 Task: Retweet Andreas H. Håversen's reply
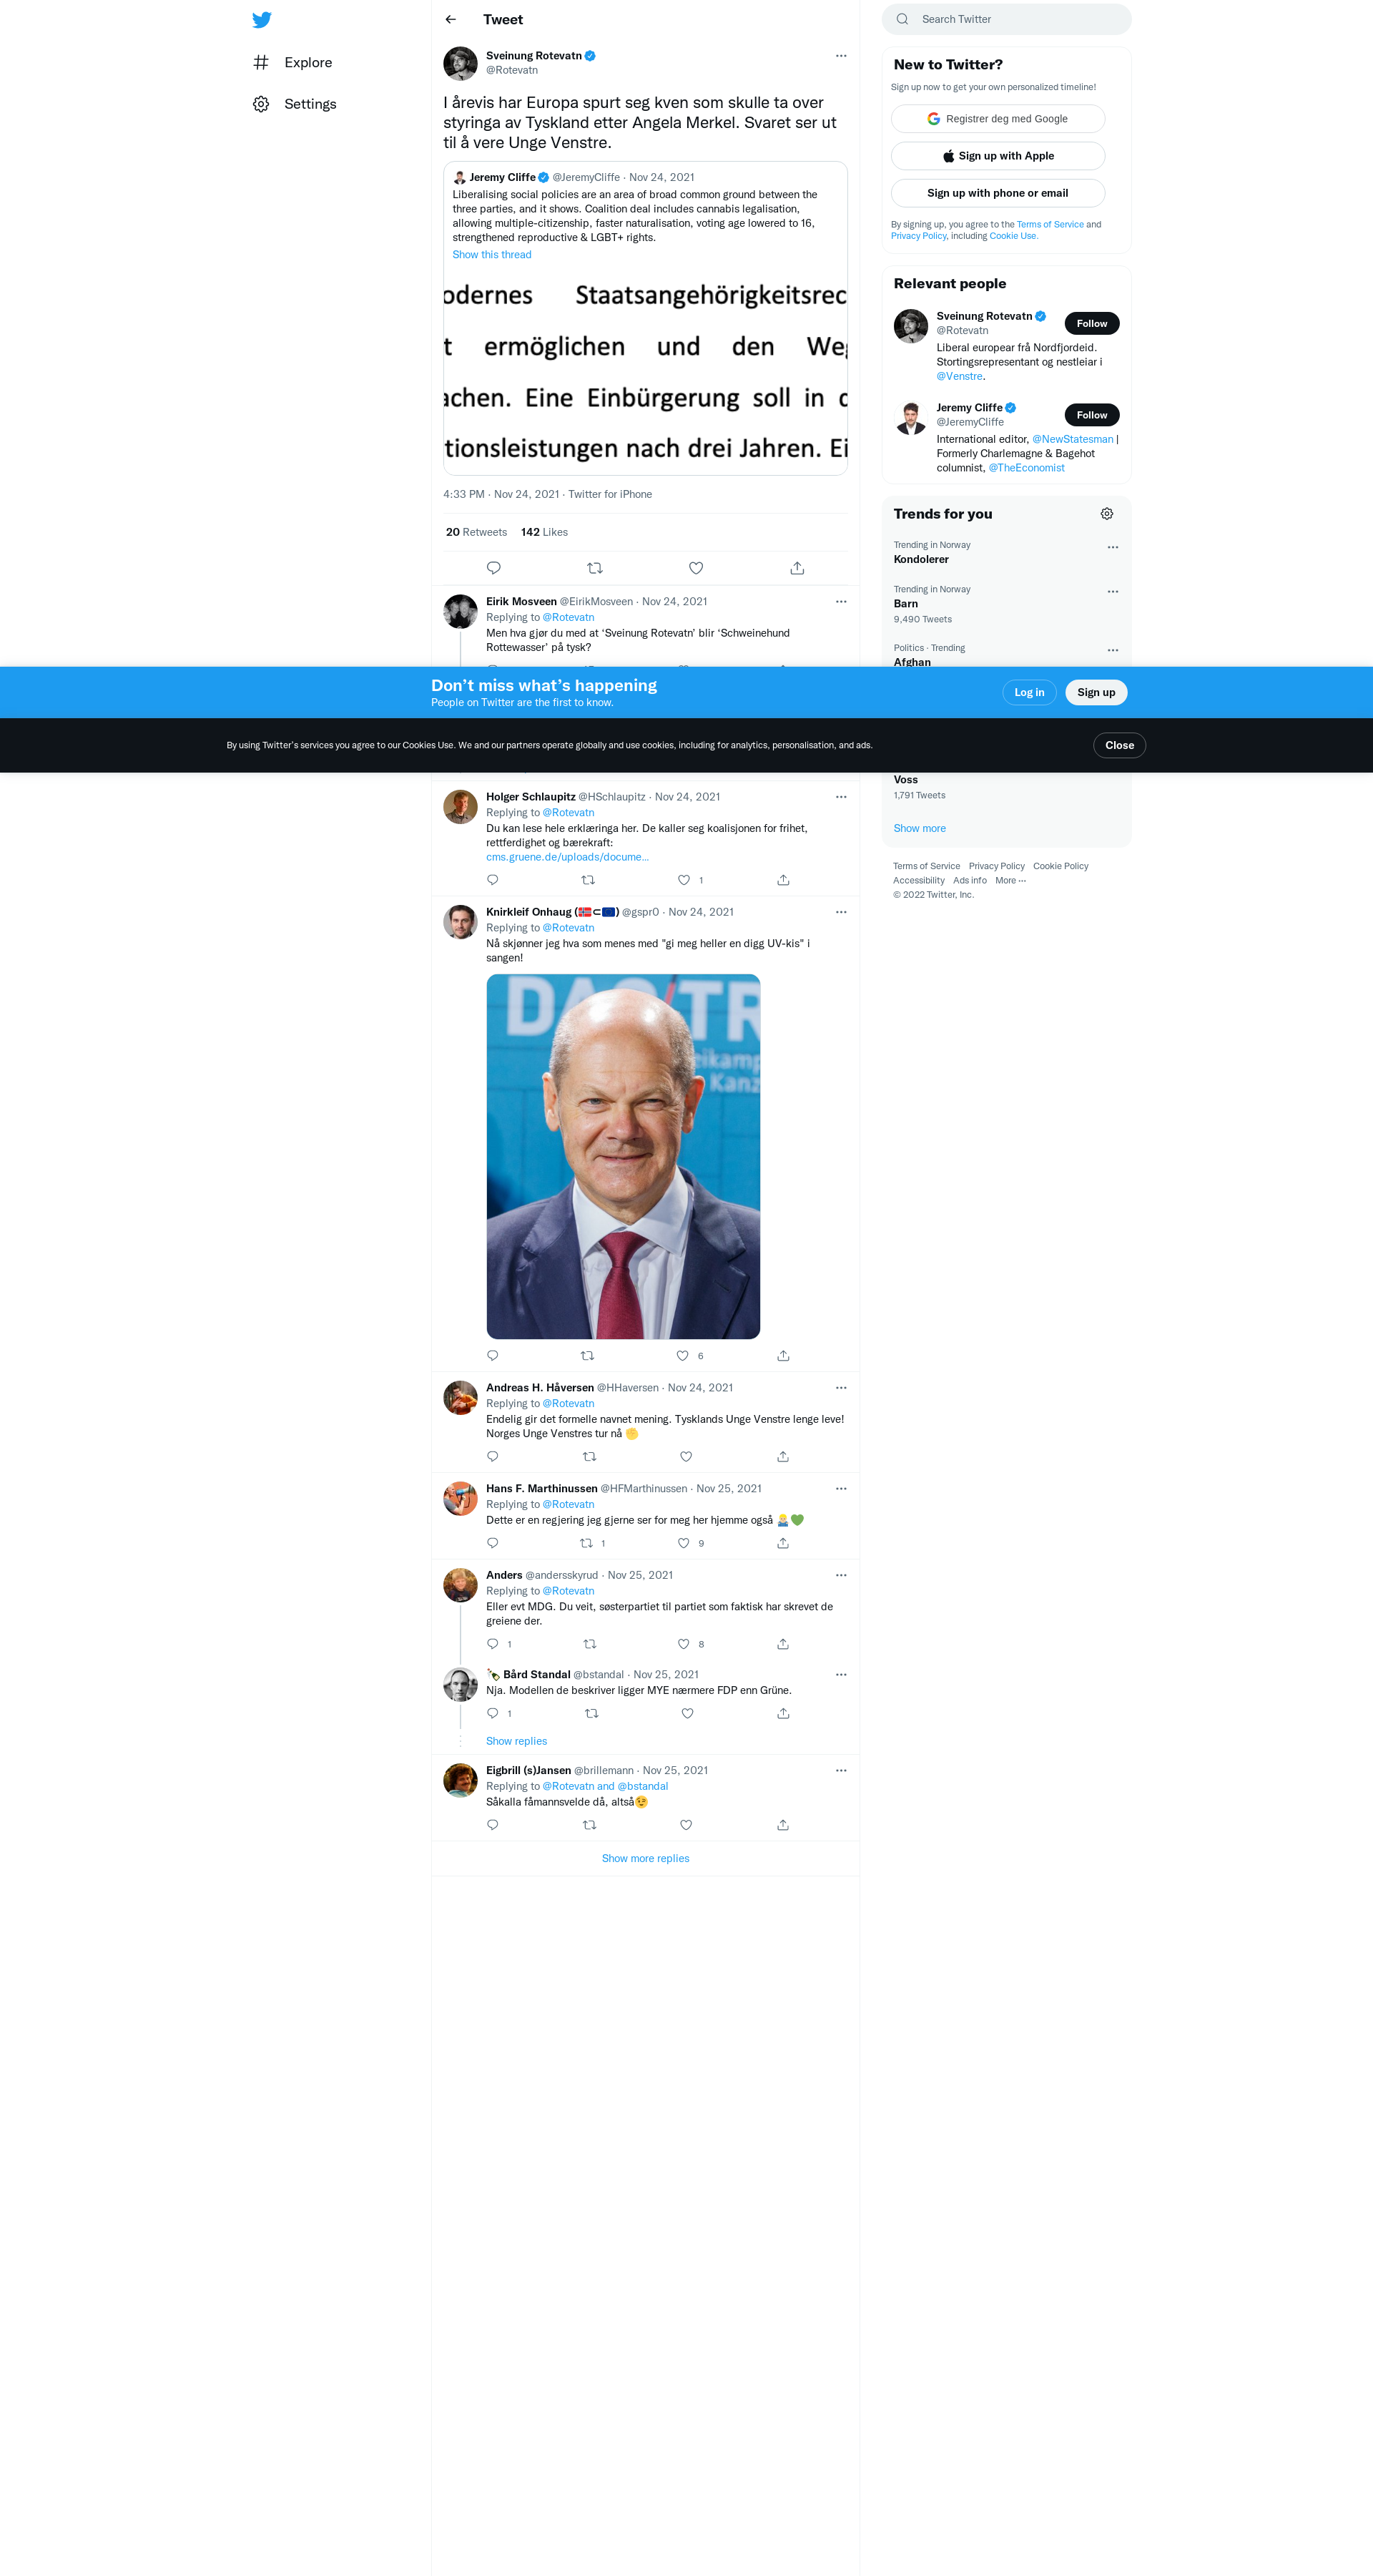[589, 1457]
